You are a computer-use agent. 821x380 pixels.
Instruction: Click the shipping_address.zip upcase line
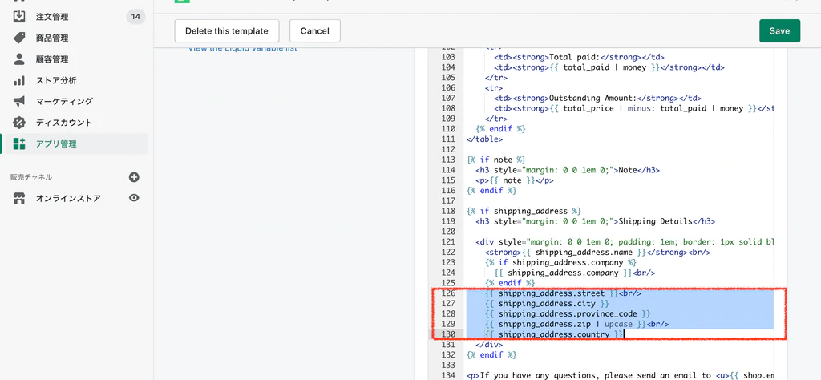click(x=576, y=324)
